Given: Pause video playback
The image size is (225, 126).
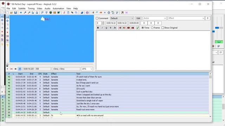Looking at the screenshot, I should coord(15,69).
